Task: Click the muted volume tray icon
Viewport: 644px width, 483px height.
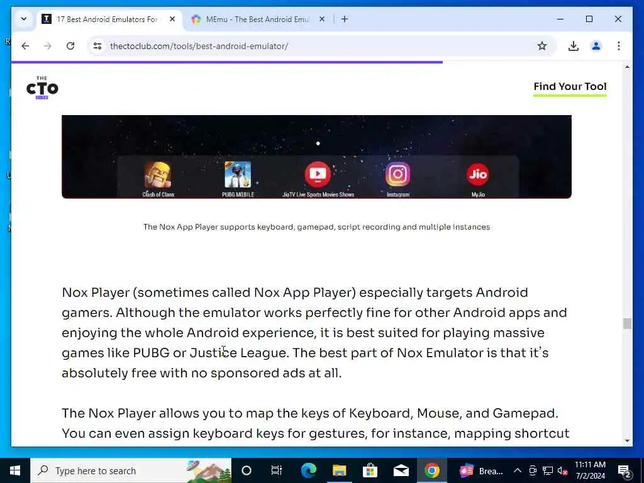Action: pyautogui.click(x=562, y=470)
